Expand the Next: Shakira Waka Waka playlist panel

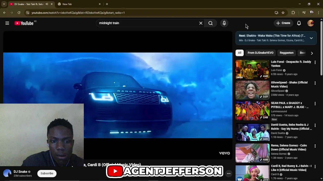[311, 38]
